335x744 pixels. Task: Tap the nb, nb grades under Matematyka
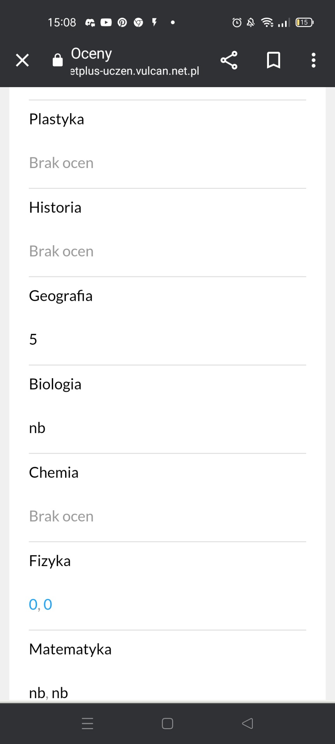click(48, 693)
